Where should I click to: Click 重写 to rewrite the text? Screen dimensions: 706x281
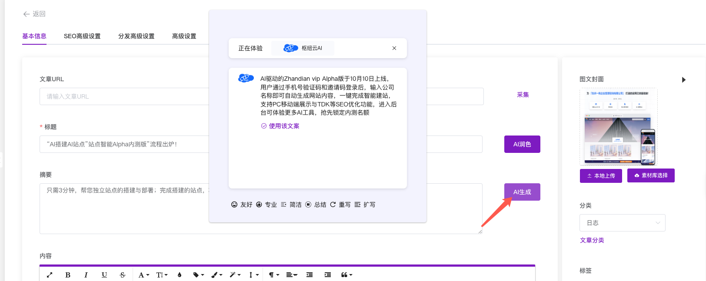coord(340,205)
